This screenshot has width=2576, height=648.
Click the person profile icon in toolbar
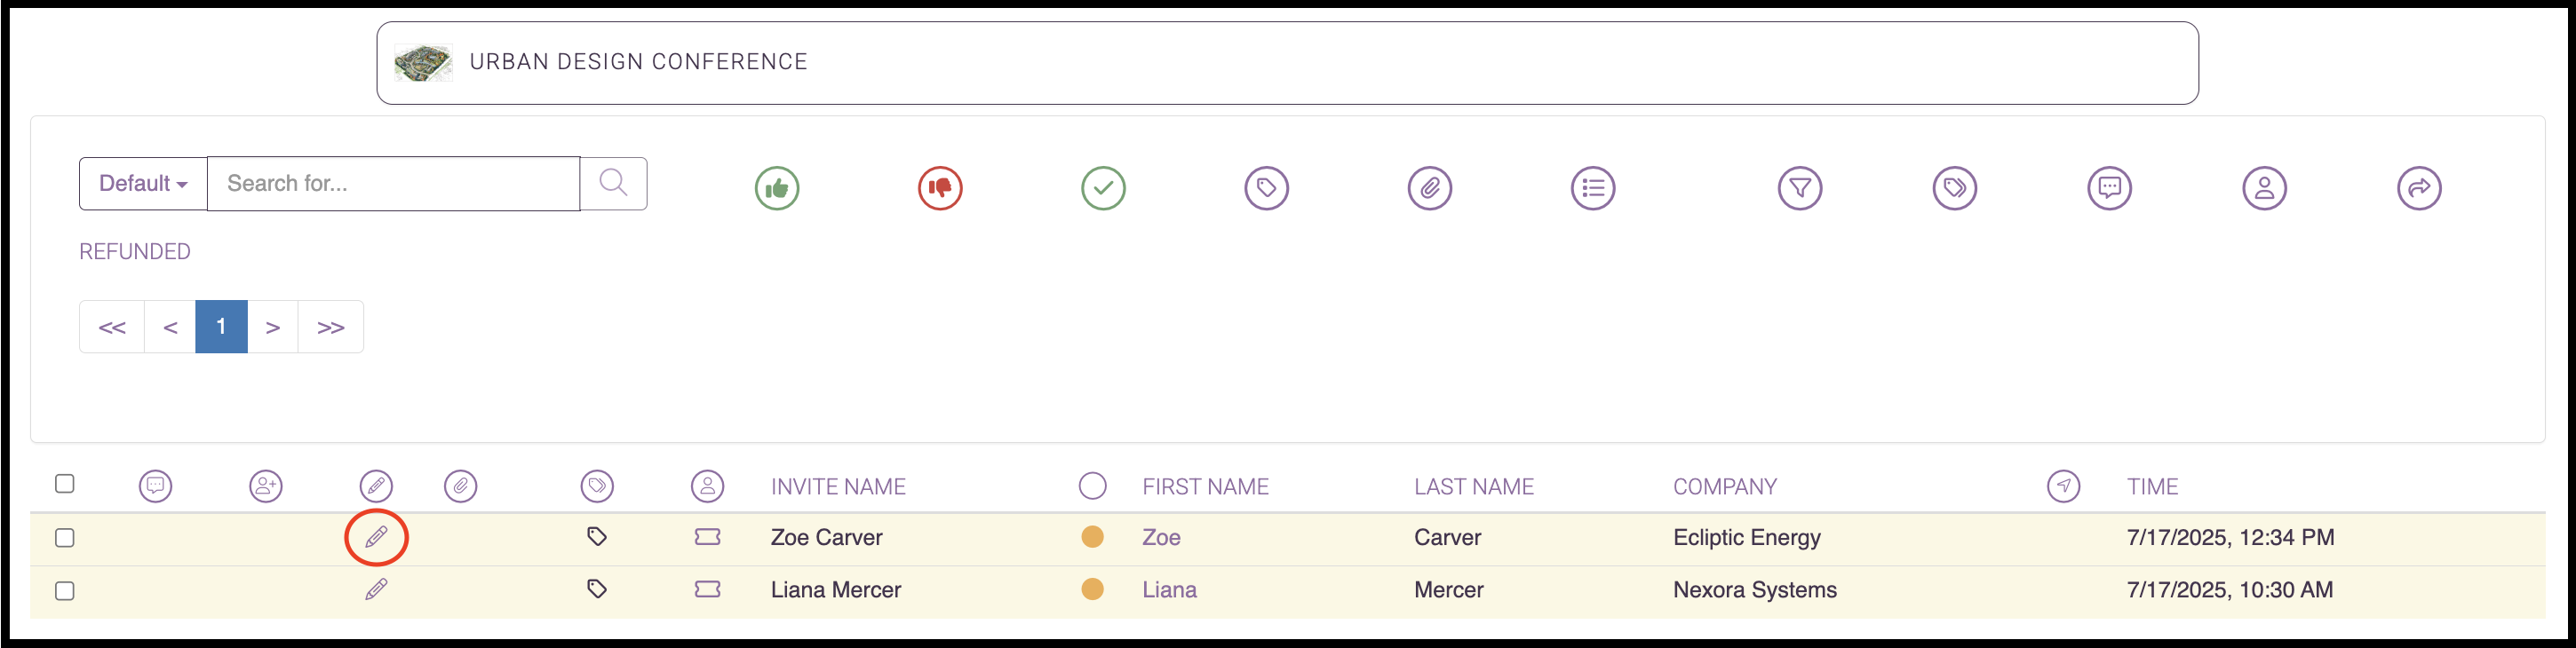(x=2265, y=188)
